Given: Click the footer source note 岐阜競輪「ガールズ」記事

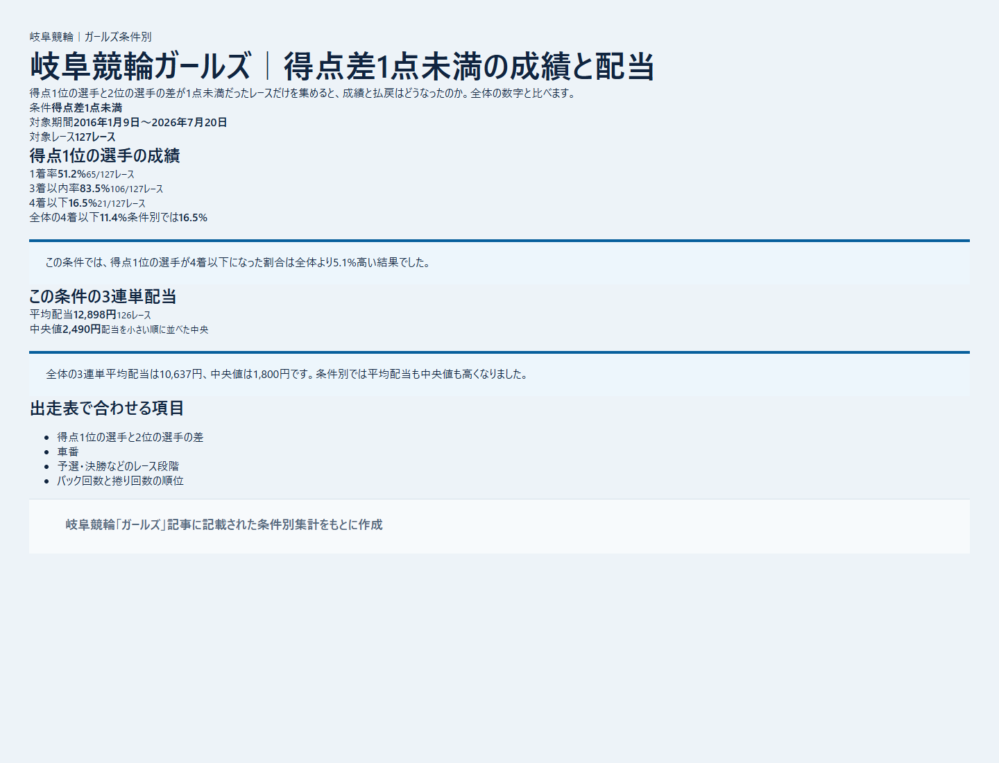Looking at the screenshot, I should (224, 525).
